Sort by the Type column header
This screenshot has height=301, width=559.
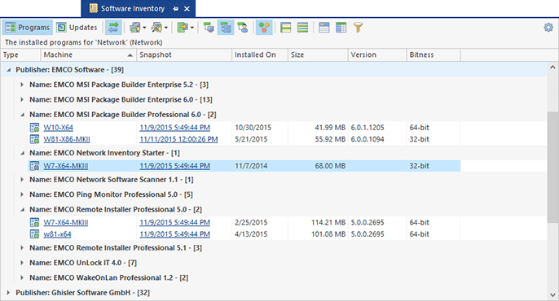pyautogui.click(x=20, y=55)
